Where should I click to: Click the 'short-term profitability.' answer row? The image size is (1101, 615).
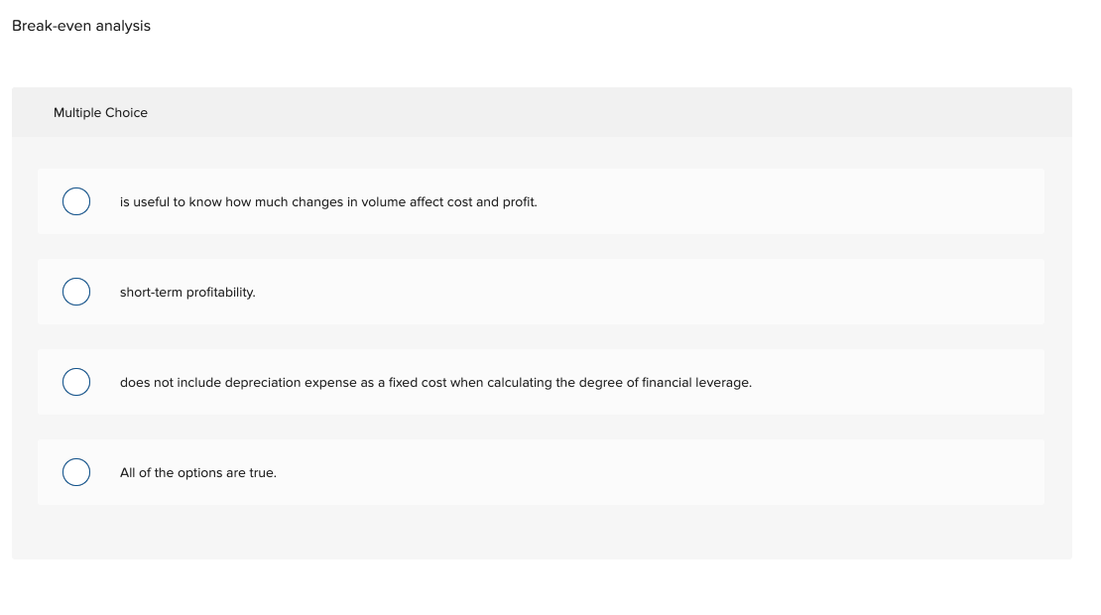point(187,292)
